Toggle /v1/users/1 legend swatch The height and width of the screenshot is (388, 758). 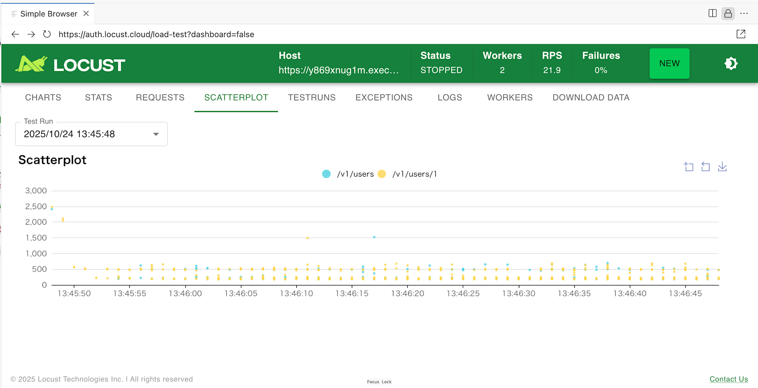point(382,174)
